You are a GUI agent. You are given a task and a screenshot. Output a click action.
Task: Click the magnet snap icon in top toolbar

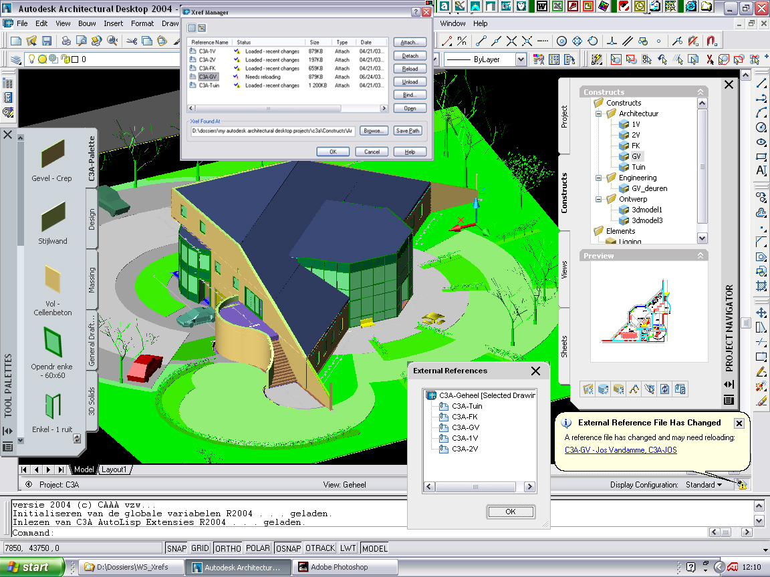click(x=712, y=41)
